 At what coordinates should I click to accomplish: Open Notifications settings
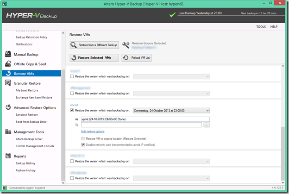pos(24,44)
